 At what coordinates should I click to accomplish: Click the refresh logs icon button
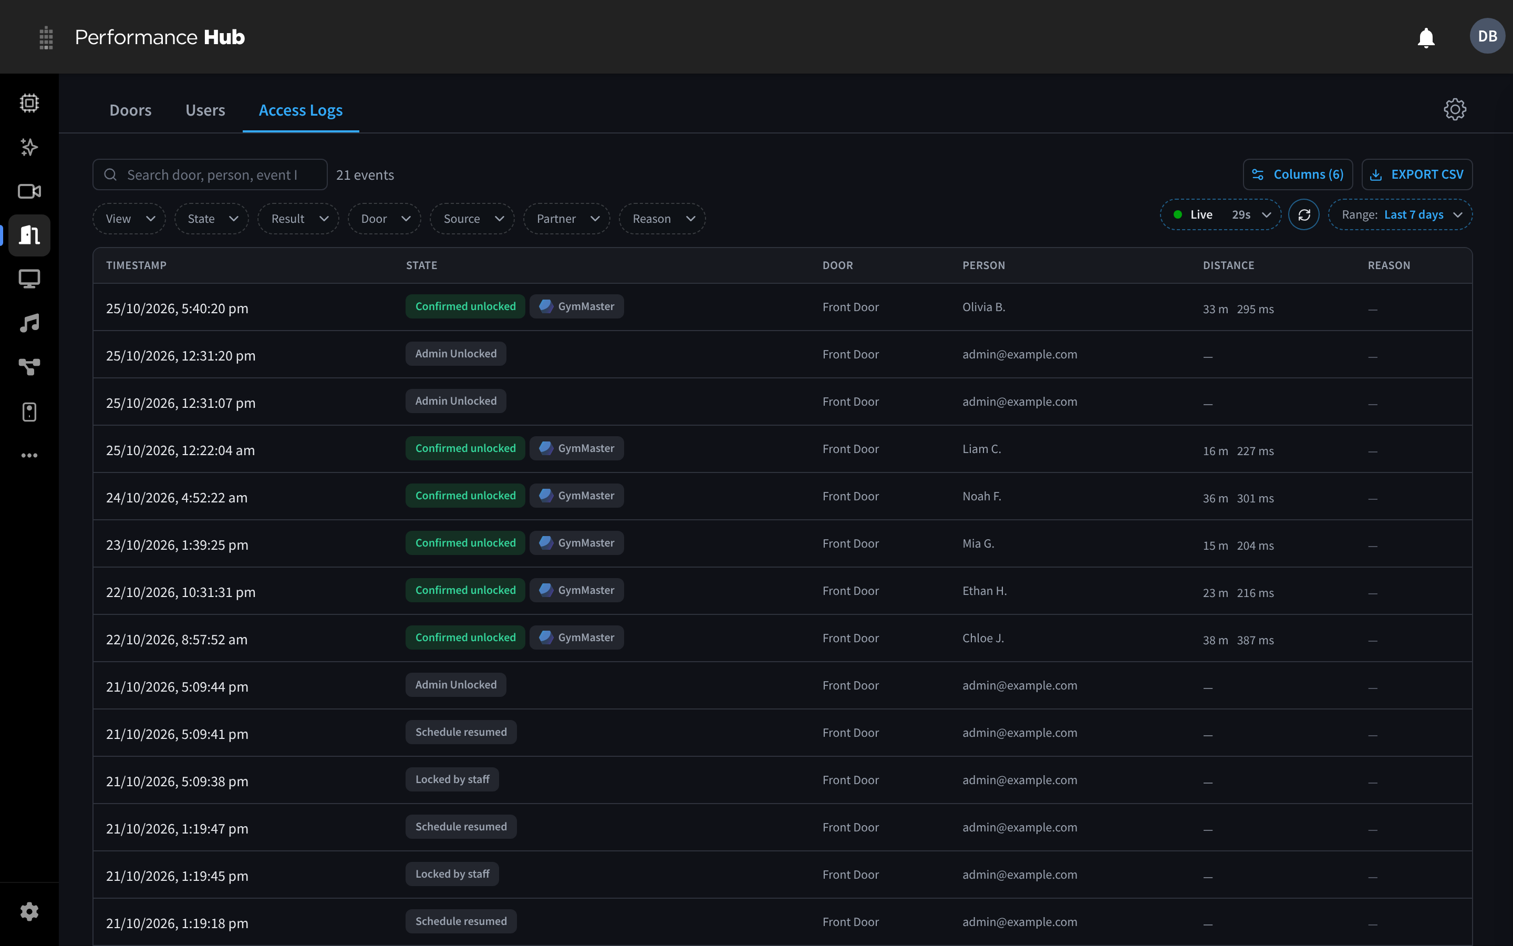tap(1303, 214)
